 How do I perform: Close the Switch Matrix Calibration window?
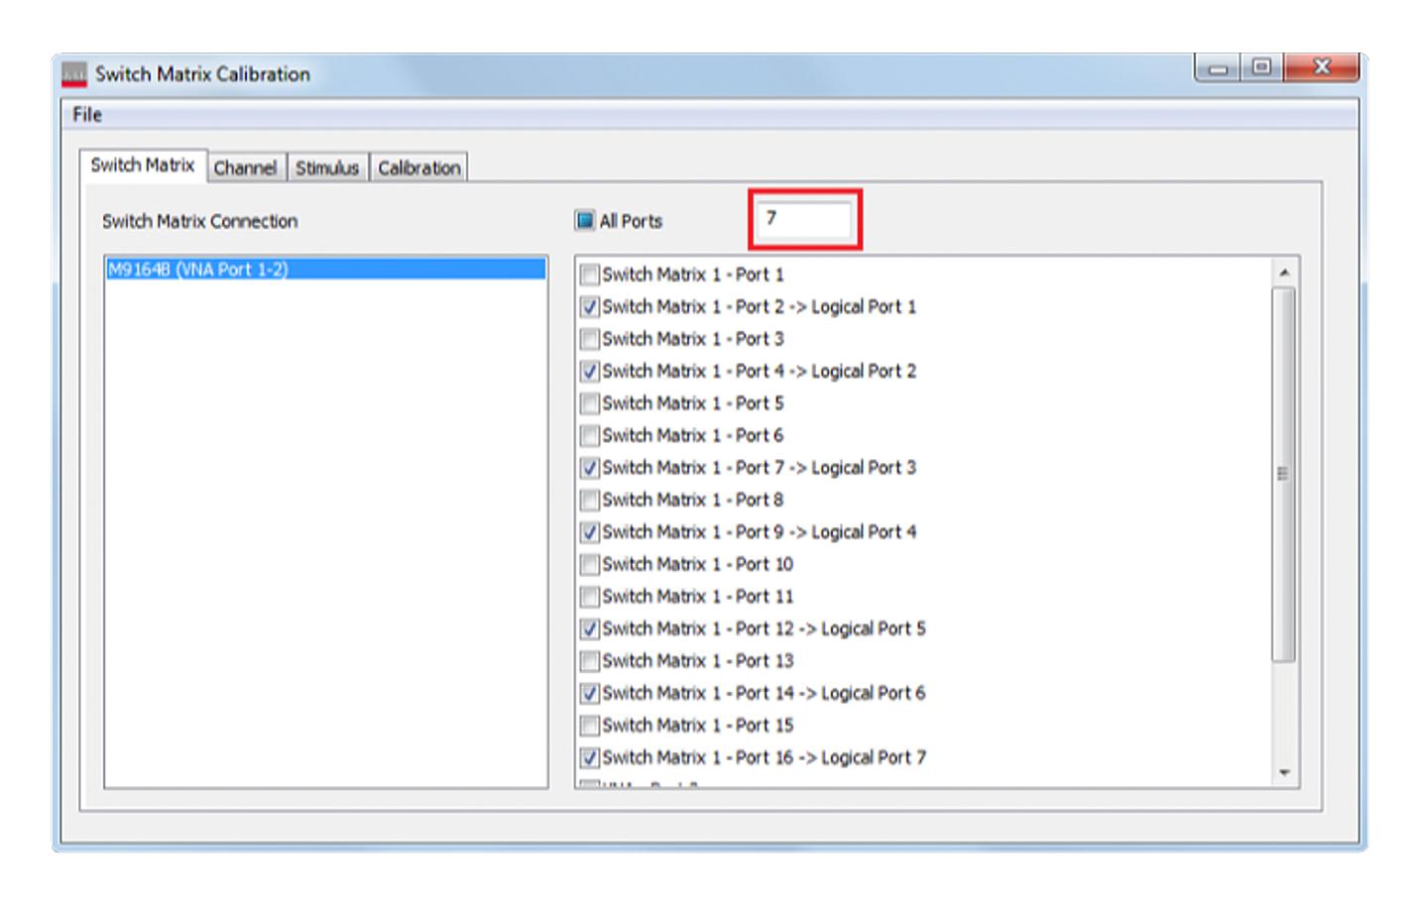1322,68
